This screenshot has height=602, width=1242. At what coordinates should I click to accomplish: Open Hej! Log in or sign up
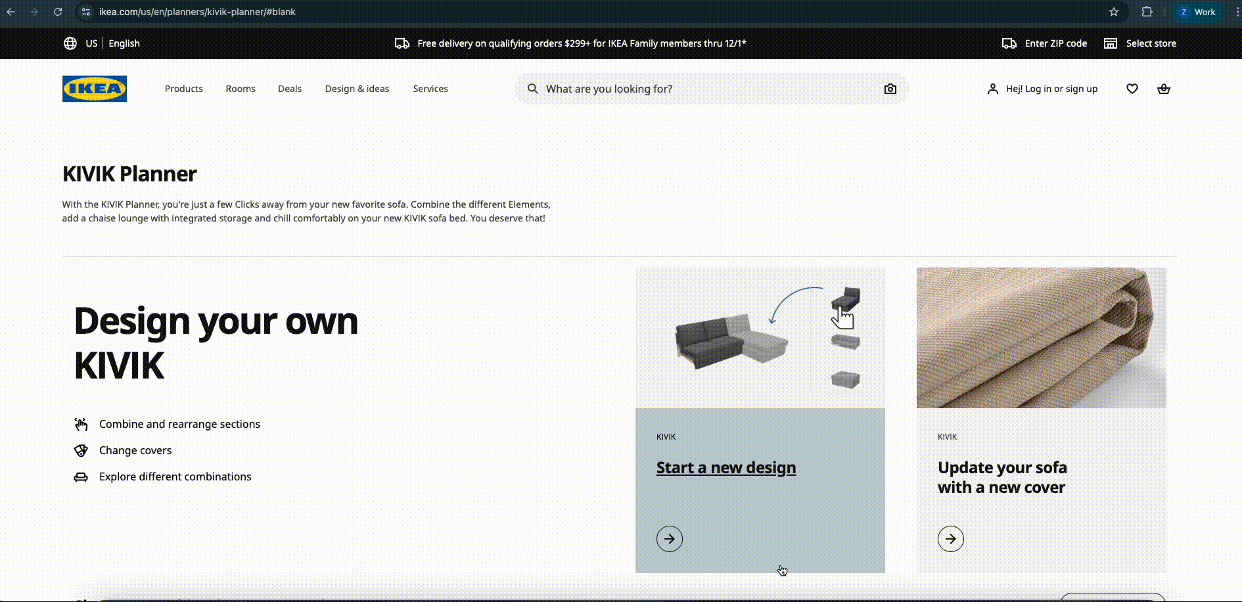coord(1051,89)
